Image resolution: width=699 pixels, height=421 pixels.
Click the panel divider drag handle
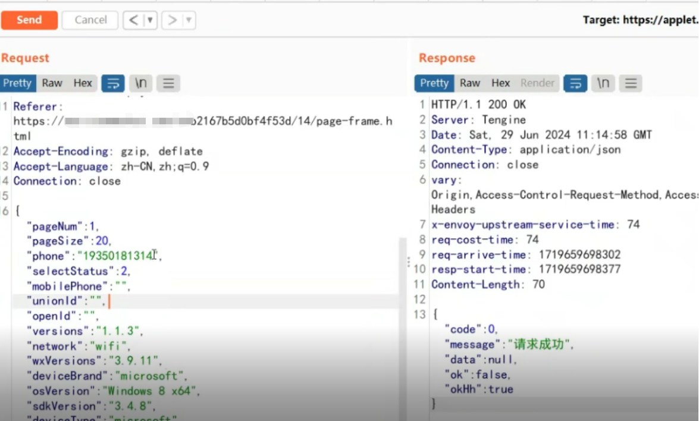(408, 262)
